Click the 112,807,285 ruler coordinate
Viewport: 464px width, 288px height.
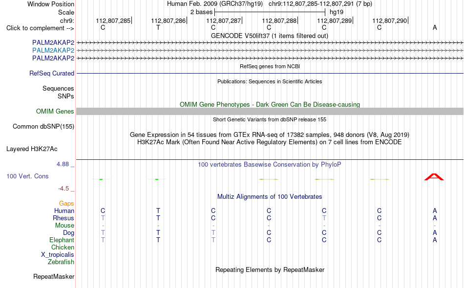coord(113,20)
